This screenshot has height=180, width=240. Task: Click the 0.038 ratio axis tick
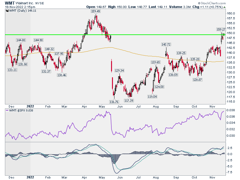[x=231, y=110]
